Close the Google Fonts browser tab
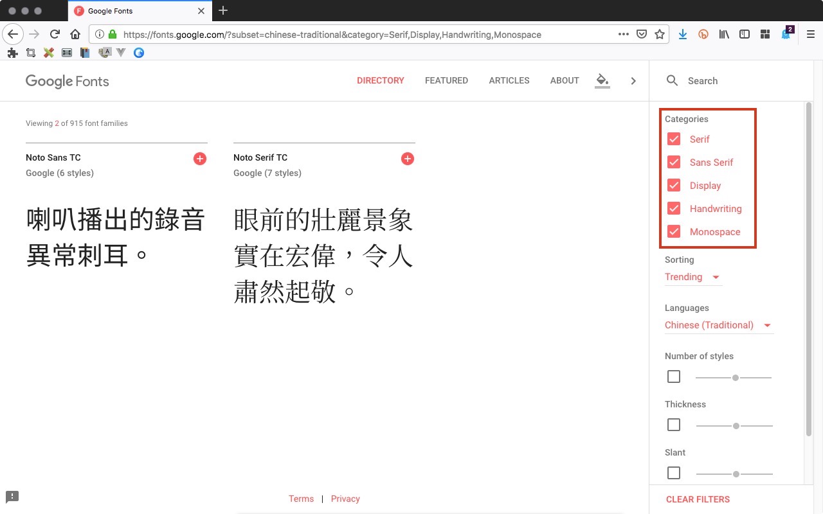 click(x=201, y=11)
